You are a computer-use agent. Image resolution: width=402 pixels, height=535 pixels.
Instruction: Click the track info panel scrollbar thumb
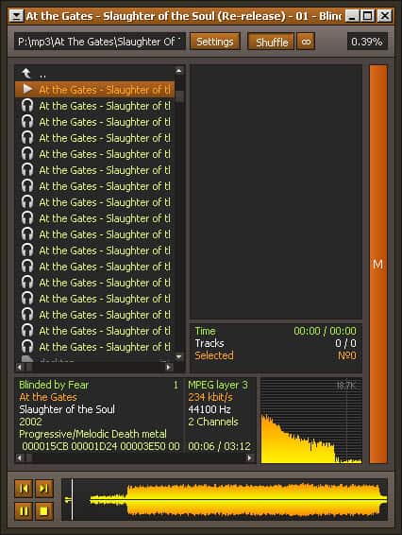(28, 457)
